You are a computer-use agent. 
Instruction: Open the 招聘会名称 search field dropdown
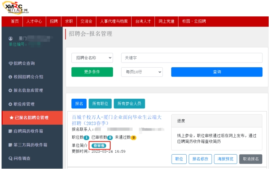(92, 57)
